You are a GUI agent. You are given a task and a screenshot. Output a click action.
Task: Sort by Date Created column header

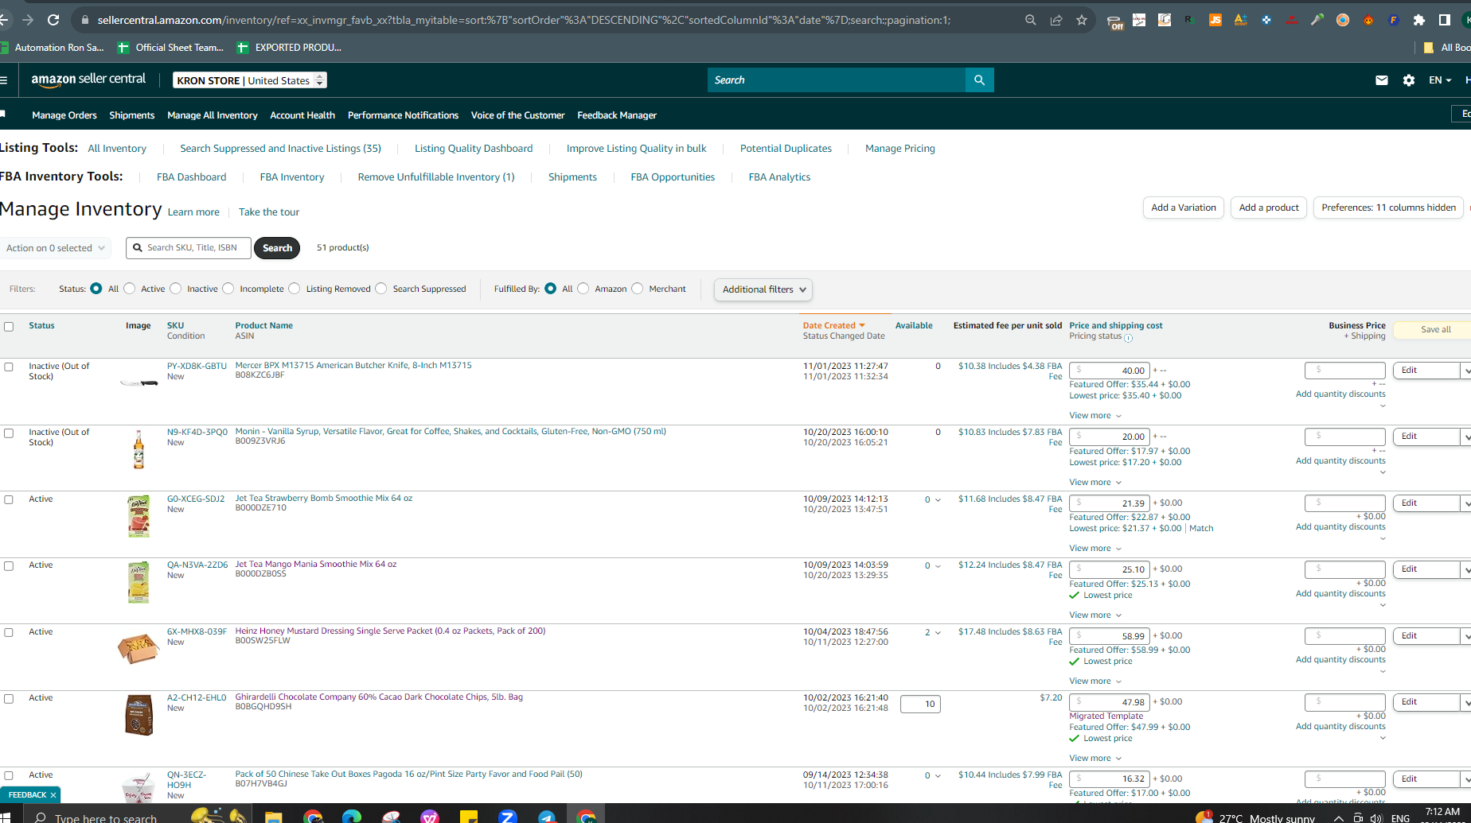click(833, 326)
